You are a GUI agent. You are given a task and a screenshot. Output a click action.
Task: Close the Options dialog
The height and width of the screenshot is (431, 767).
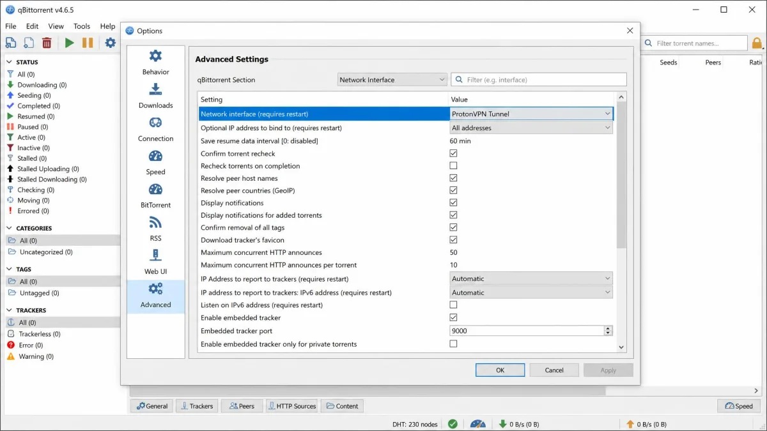click(x=630, y=31)
